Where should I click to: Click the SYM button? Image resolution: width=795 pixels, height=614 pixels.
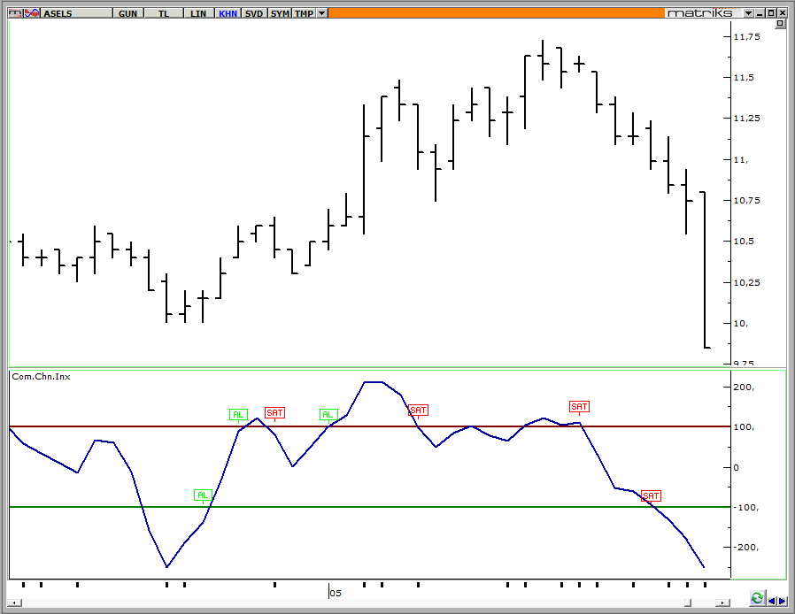[280, 13]
